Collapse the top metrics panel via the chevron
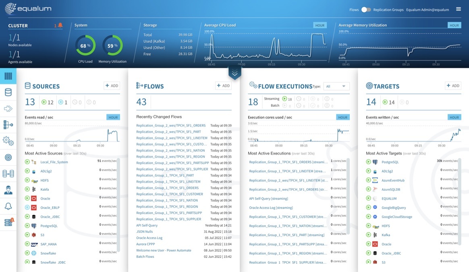 [x=234, y=73]
